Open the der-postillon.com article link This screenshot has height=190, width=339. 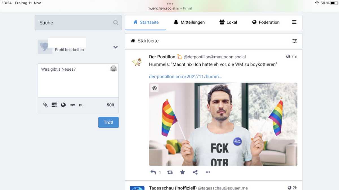pyautogui.click(x=185, y=77)
